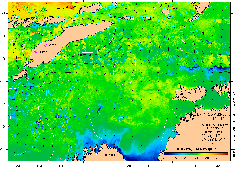
Task: Click the 'Darwin' city label
Action: tap(200, 114)
